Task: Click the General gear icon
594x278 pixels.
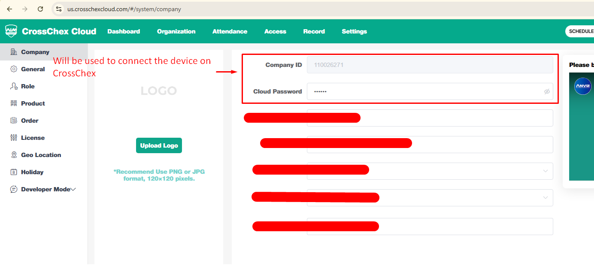Action: (14, 69)
